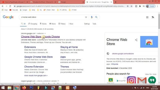The width and height of the screenshot is (160, 90).
Task: Open the Wikipedia link in knowledge panel
Action: pos(114,64)
